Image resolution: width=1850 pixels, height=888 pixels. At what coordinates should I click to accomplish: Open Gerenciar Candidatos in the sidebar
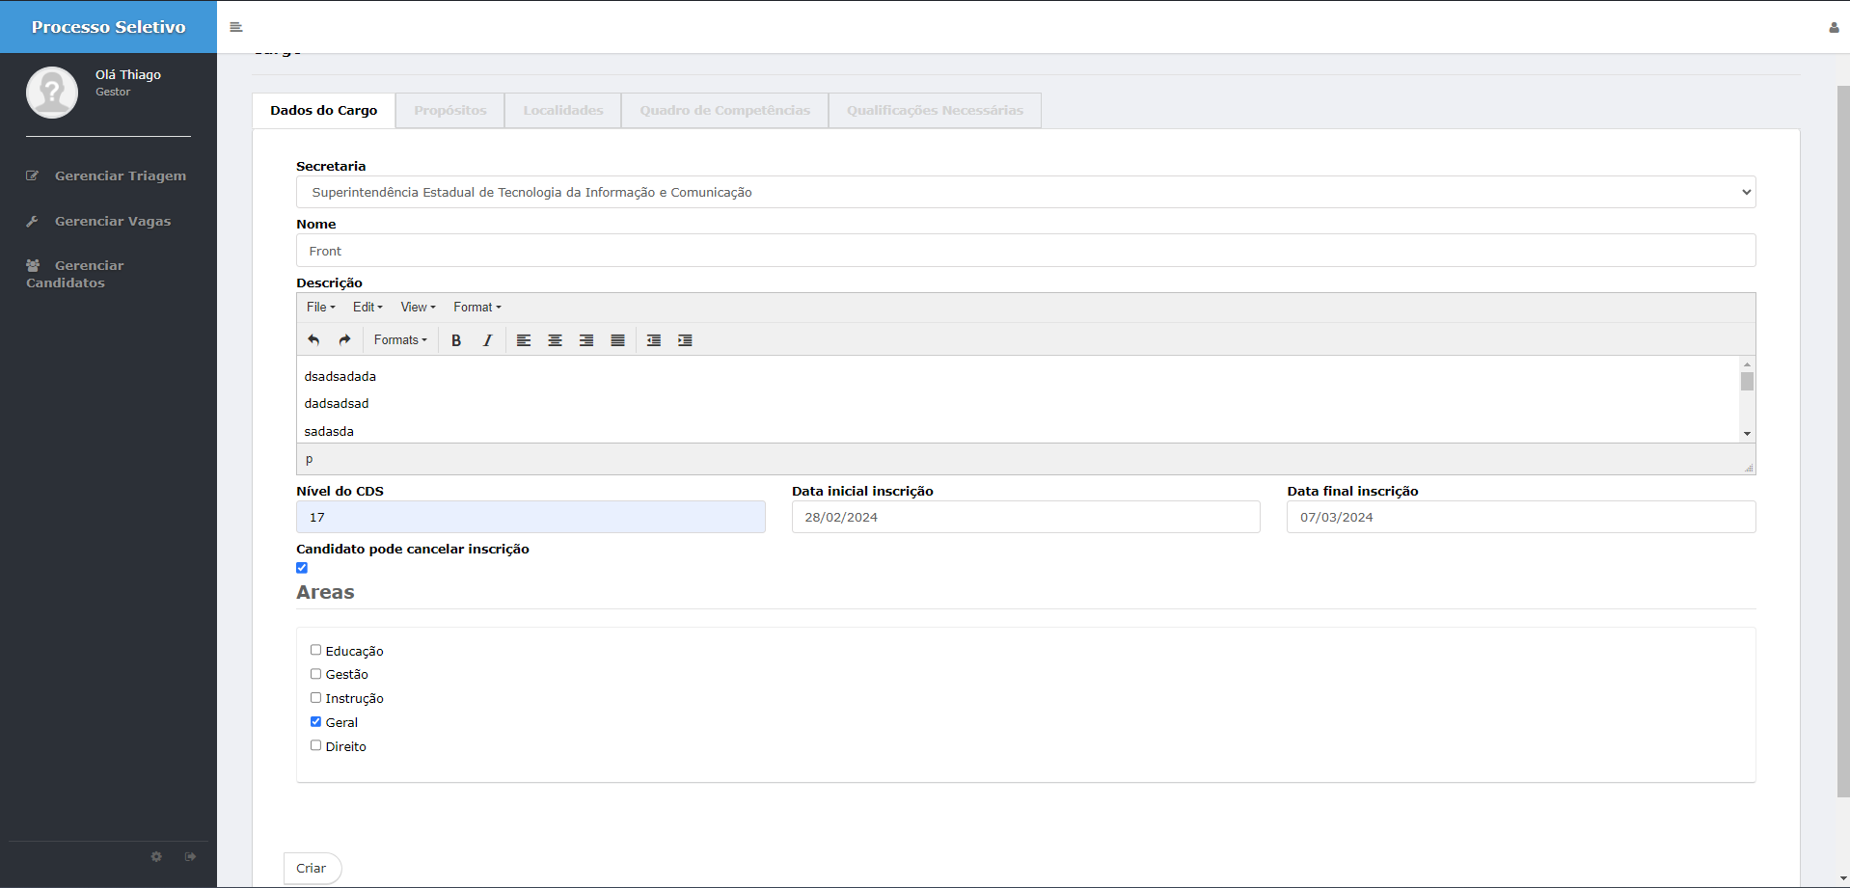pos(75,274)
